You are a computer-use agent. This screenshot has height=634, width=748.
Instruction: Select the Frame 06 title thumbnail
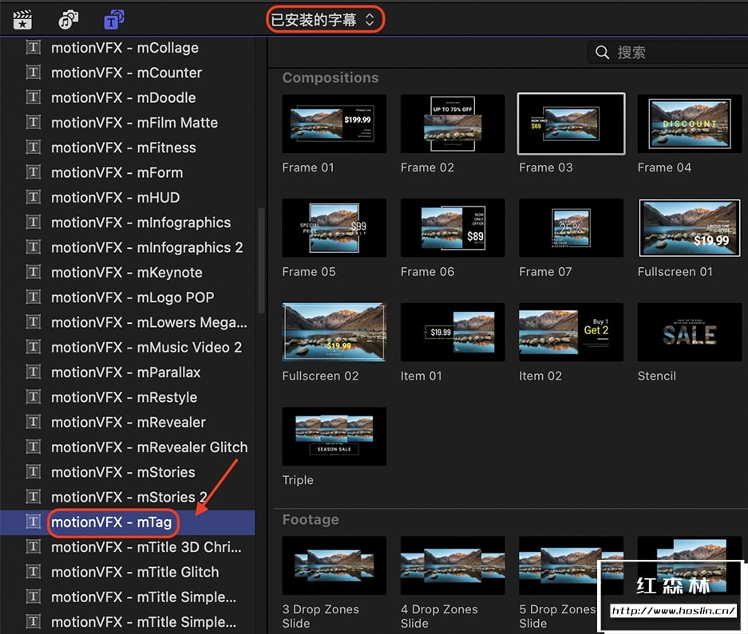[453, 228]
